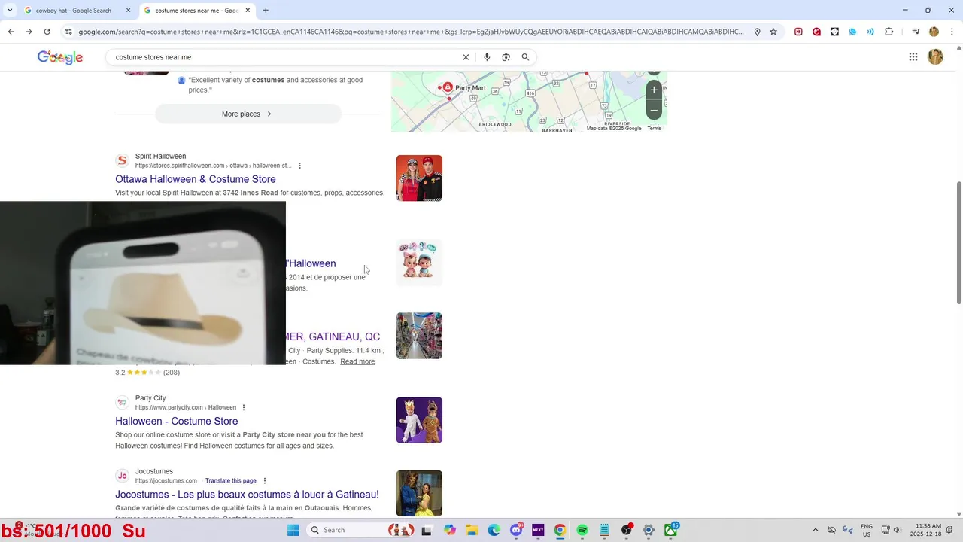Open Microsoft Edge from the taskbar
The height and width of the screenshot is (542, 963).
(494, 530)
